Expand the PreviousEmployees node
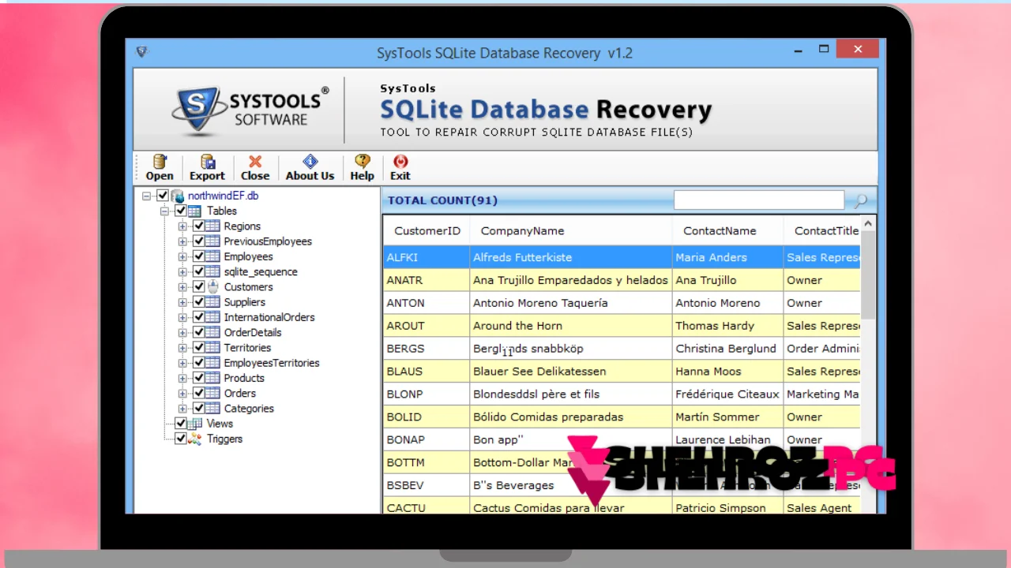 182,241
